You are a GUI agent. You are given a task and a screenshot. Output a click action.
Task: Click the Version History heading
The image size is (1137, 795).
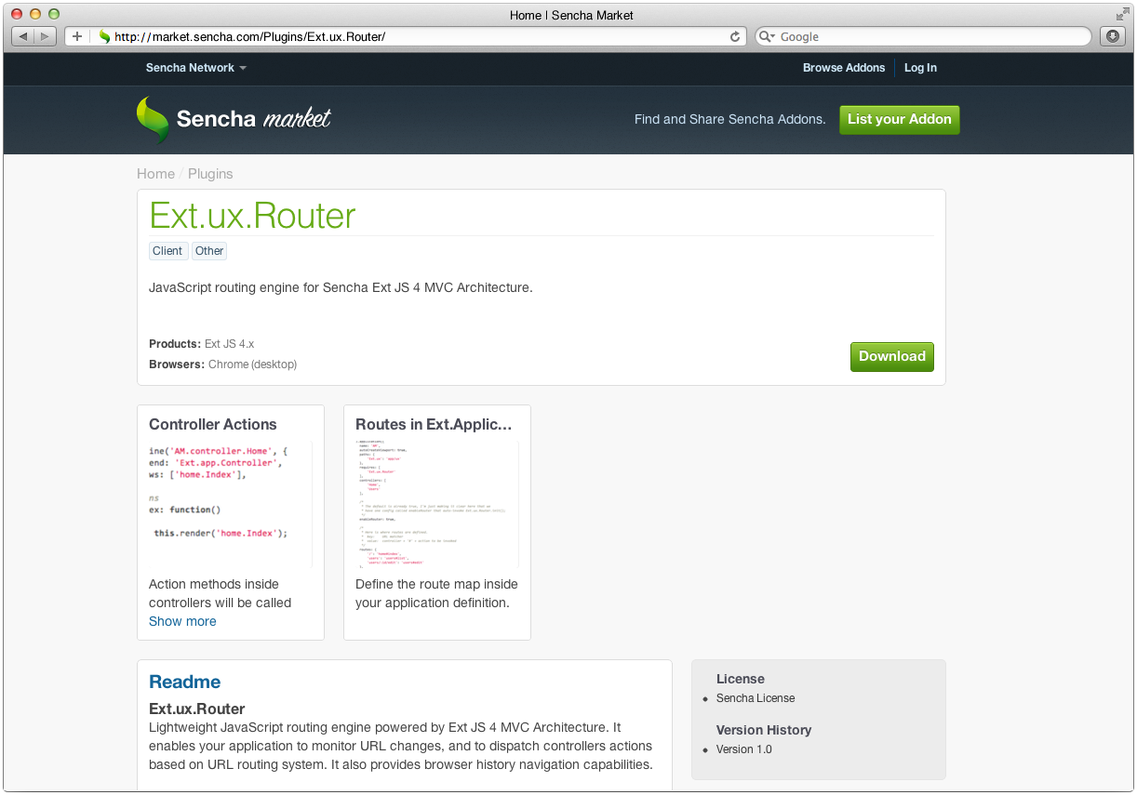click(x=764, y=730)
